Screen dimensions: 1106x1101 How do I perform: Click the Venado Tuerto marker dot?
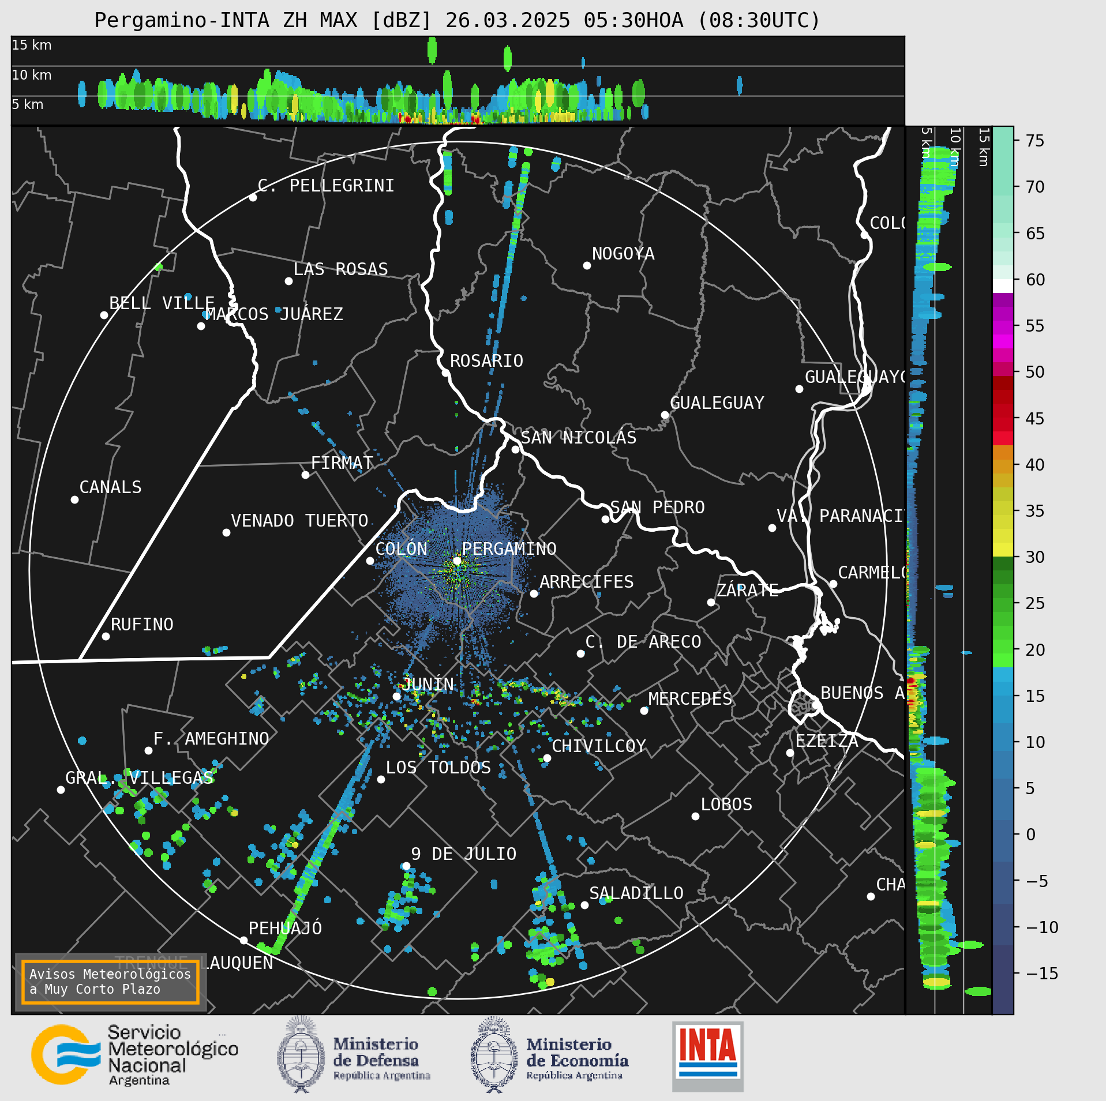click(226, 532)
